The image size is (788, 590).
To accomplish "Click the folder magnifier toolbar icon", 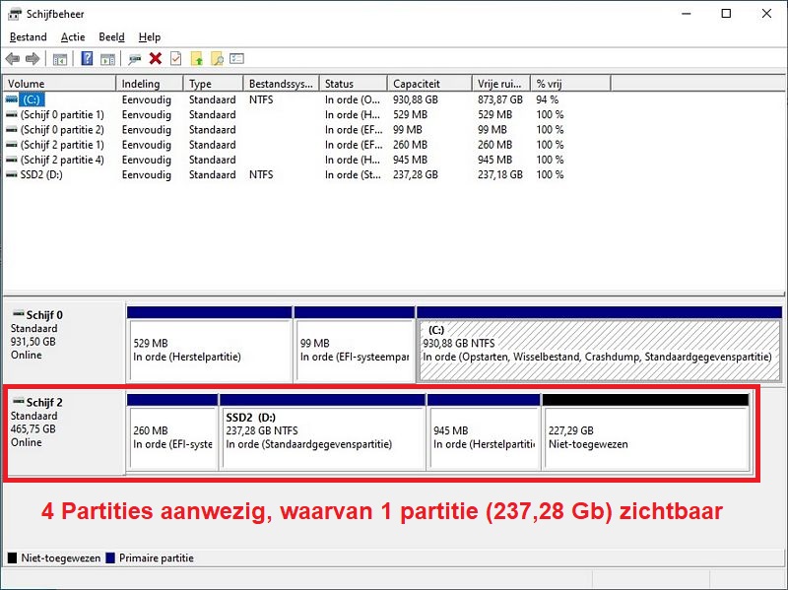I will (218, 58).
